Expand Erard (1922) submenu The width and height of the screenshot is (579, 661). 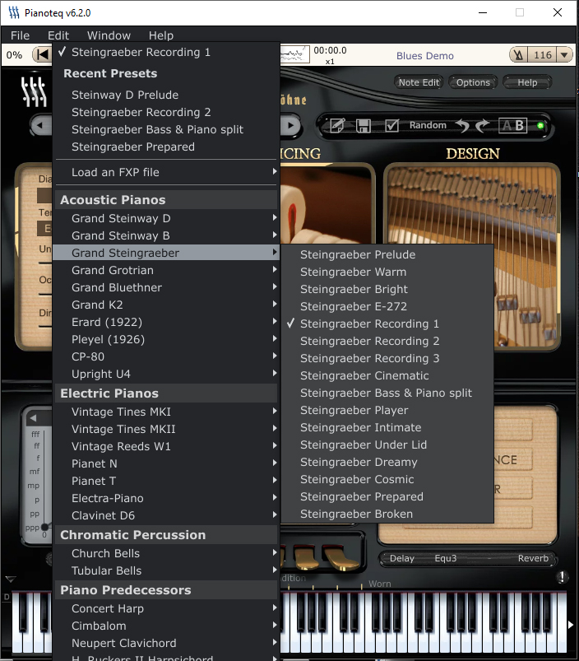click(166, 322)
